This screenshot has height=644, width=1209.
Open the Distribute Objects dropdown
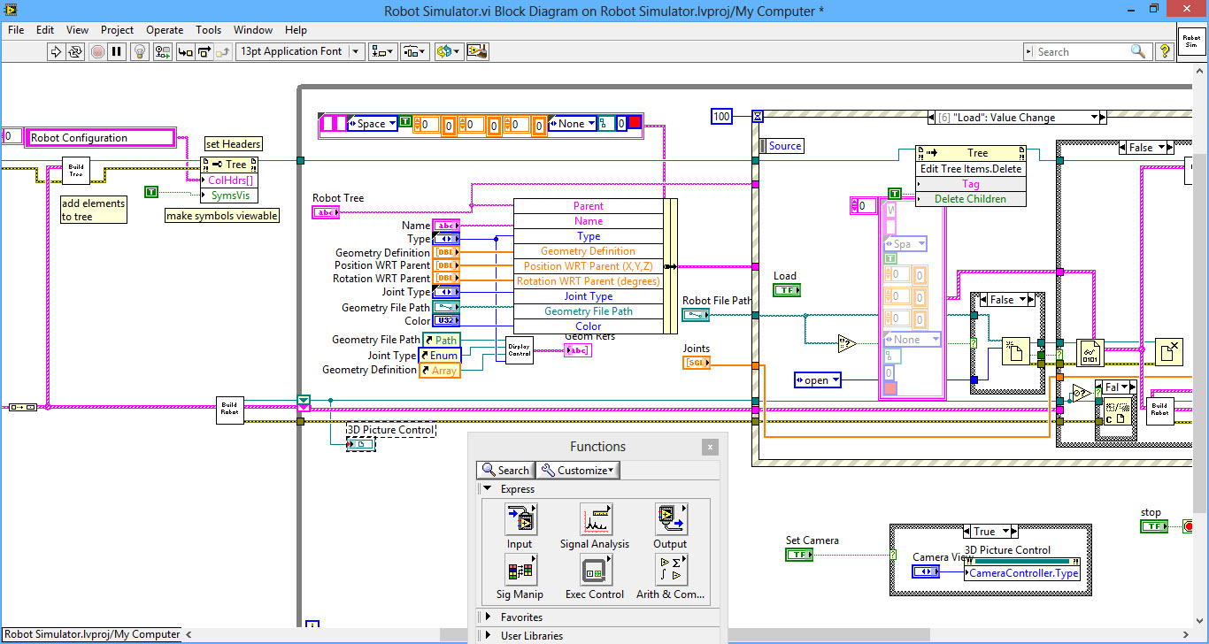click(x=415, y=51)
